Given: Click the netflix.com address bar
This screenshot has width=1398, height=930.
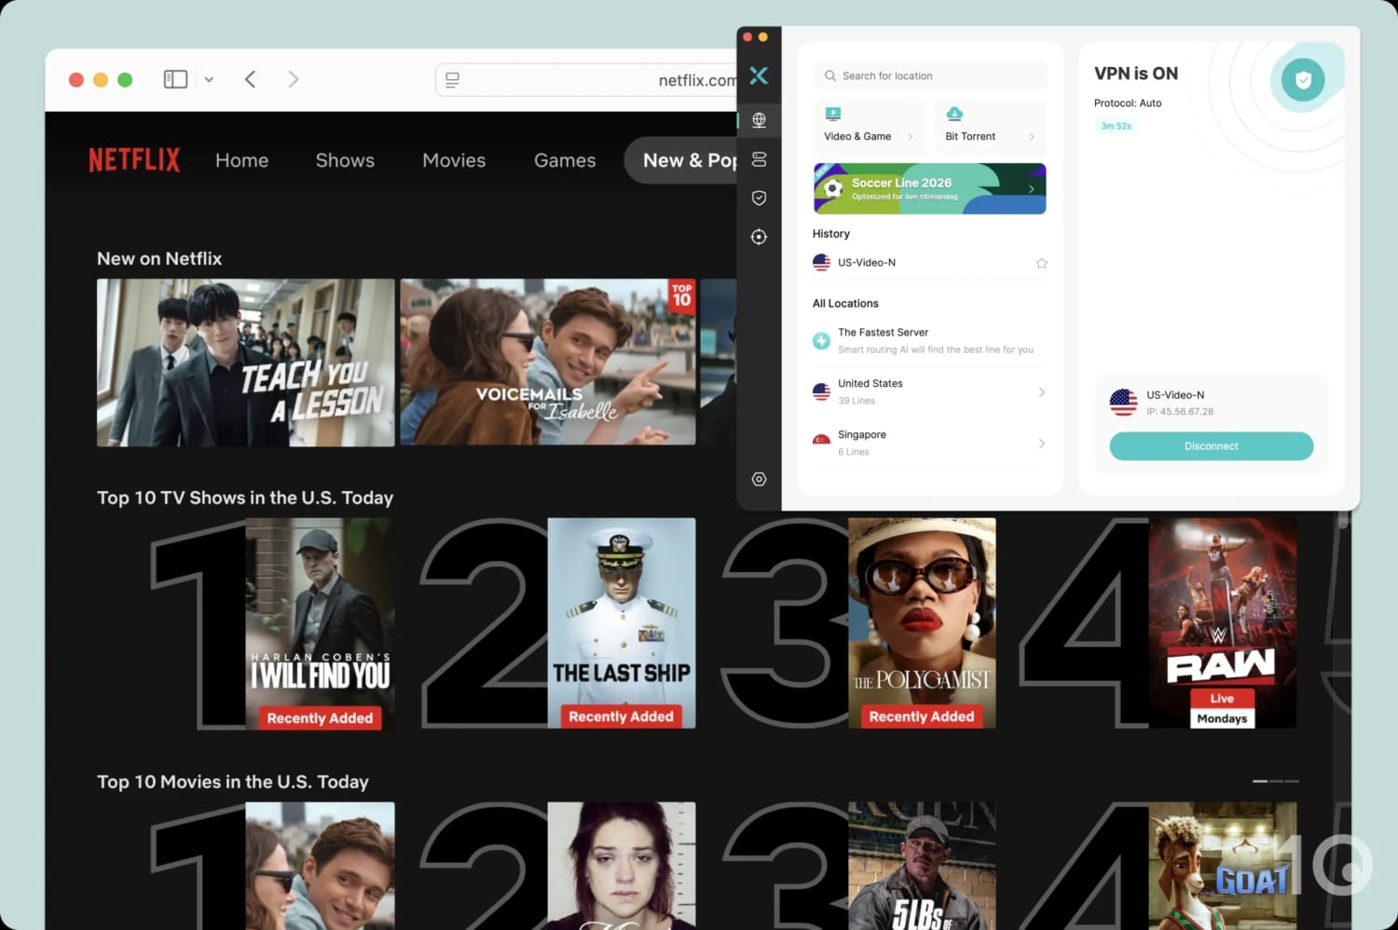Looking at the screenshot, I should [586, 80].
